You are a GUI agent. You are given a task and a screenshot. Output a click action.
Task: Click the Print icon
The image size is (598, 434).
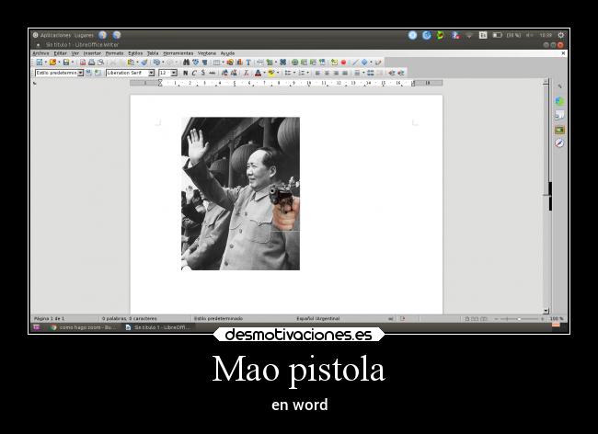point(91,63)
